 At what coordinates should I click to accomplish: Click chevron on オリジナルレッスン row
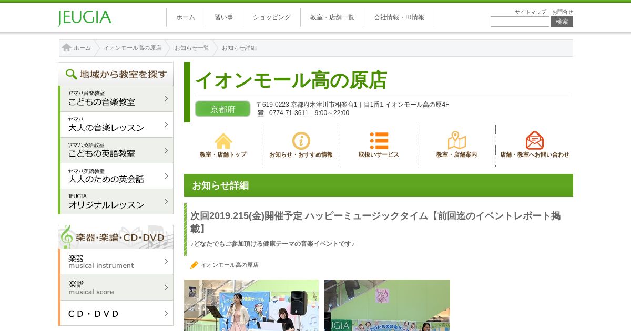166,202
